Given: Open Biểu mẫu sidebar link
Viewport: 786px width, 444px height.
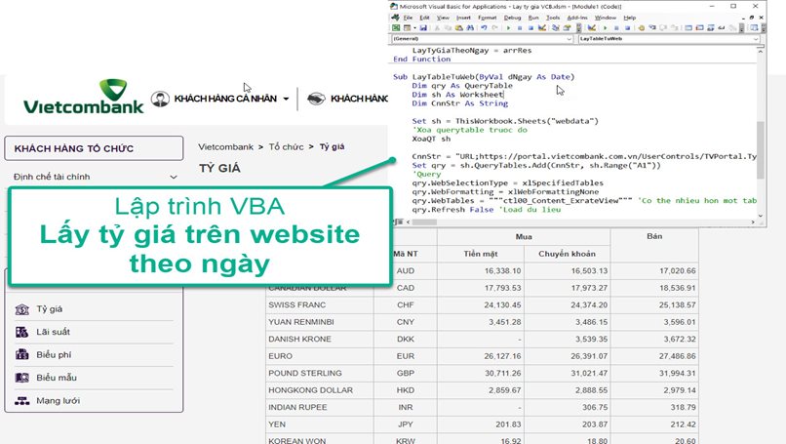Looking at the screenshot, I should [x=57, y=378].
